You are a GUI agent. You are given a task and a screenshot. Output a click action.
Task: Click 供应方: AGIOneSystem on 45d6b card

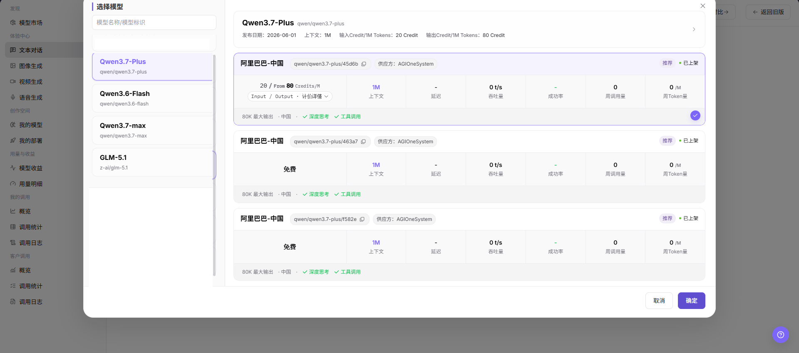405,64
